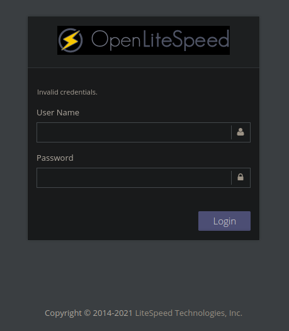Click the padlock icon in Password field
Viewport: 289px width, 331px height.
(x=241, y=177)
